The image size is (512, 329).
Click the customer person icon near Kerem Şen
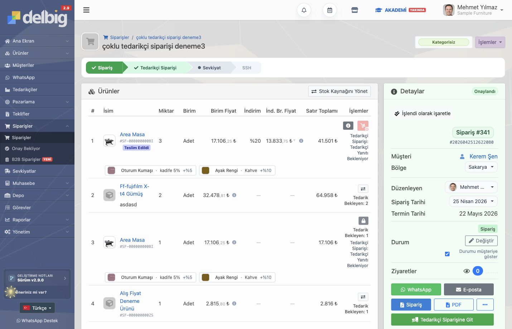click(462, 157)
